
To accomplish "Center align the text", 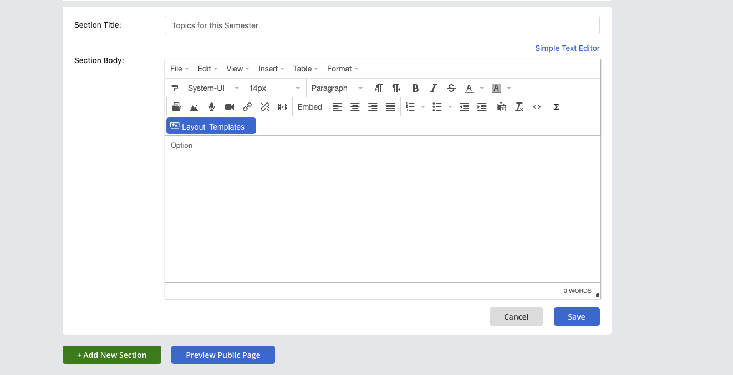I will click(355, 107).
